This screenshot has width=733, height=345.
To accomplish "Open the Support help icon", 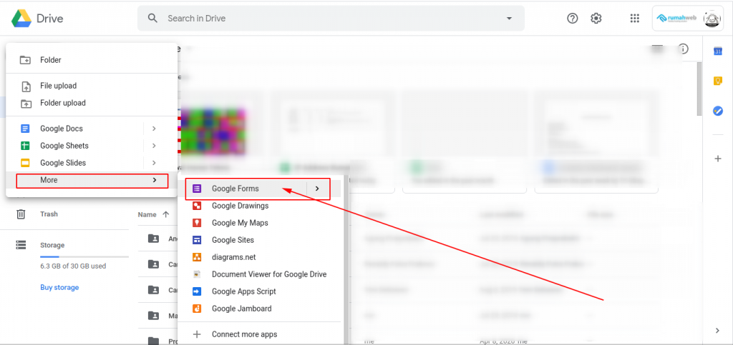I will (572, 18).
